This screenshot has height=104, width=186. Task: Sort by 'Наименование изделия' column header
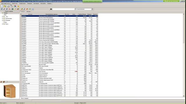pyautogui.click(x=51, y=14)
